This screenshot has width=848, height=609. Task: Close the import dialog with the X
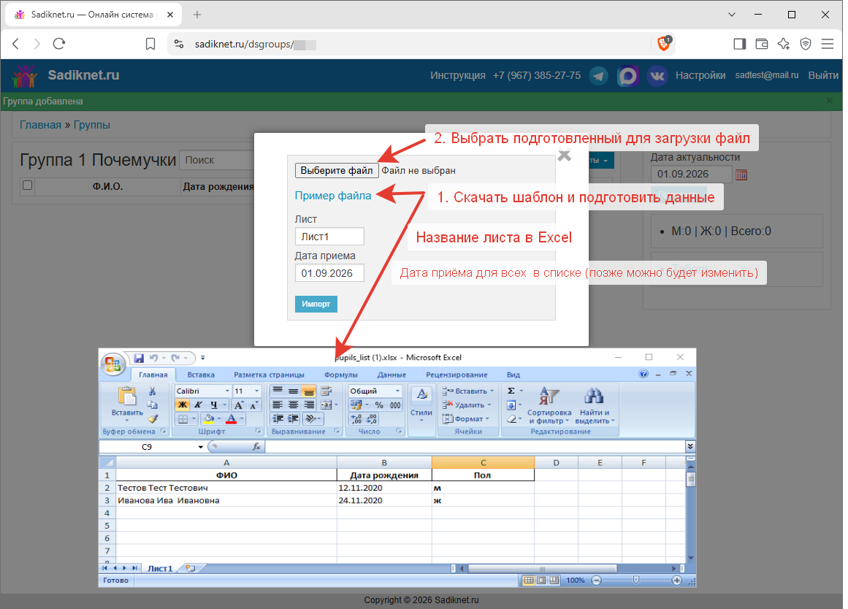click(564, 156)
